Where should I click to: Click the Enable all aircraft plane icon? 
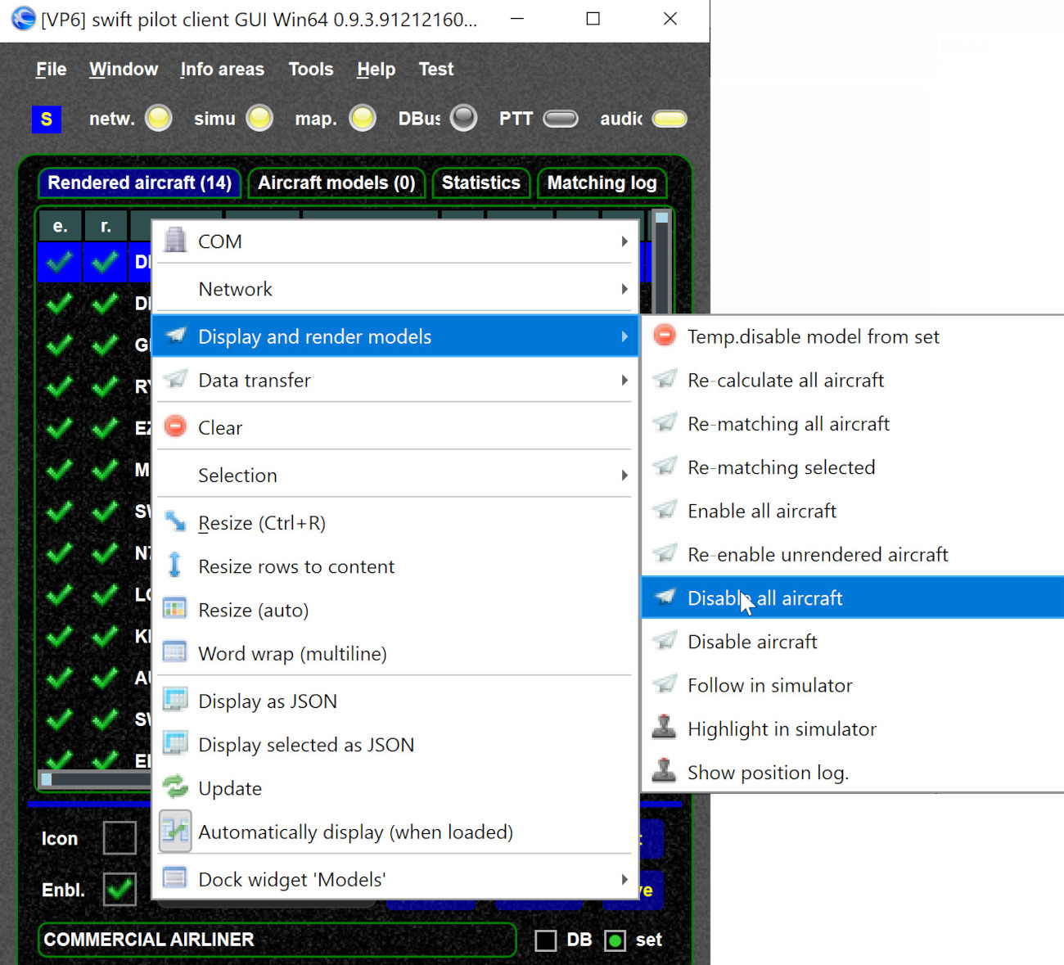(665, 509)
